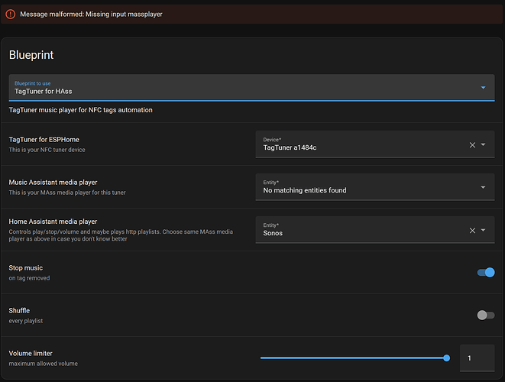
Task: Click the Message malformed error text
Action: point(91,15)
